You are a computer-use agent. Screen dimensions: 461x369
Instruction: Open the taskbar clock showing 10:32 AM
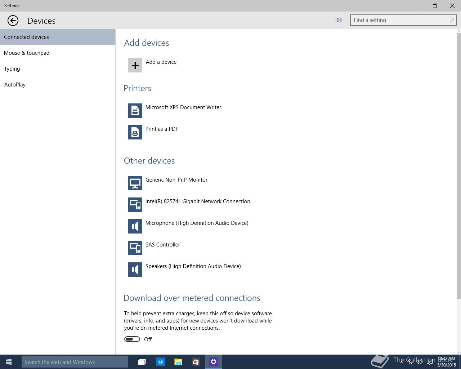point(446,362)
